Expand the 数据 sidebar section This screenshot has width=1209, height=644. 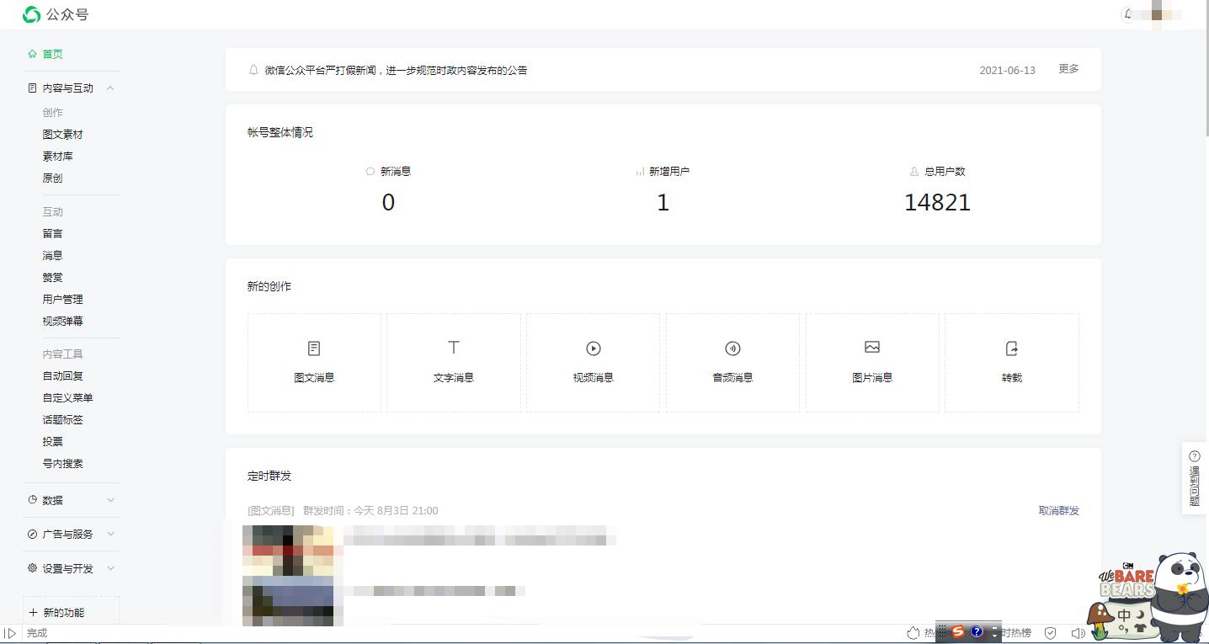(110, 500)
